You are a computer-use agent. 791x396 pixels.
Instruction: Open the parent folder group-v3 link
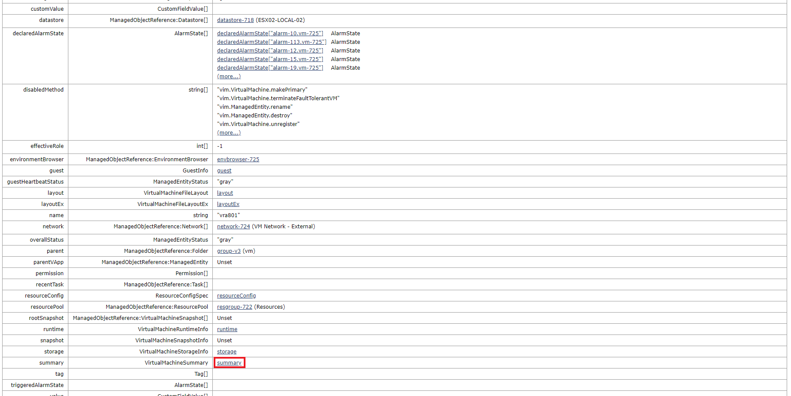click(x=228, y=251)
